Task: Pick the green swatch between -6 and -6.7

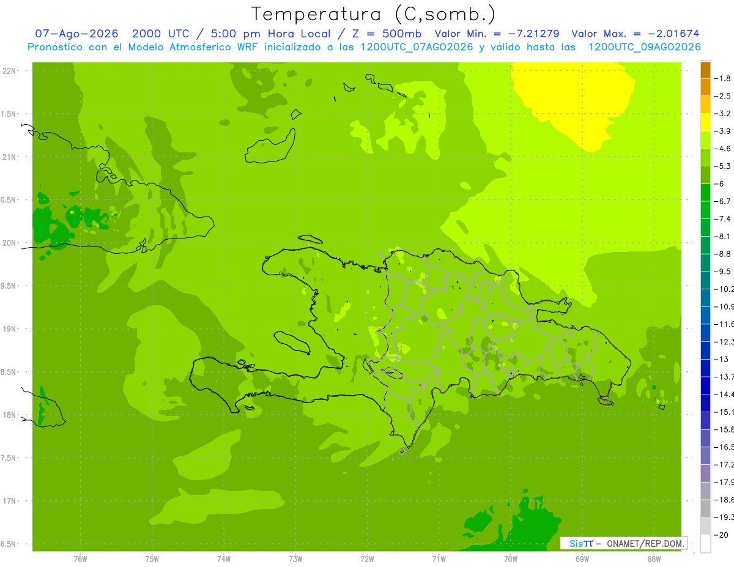Action: [705, 193]
